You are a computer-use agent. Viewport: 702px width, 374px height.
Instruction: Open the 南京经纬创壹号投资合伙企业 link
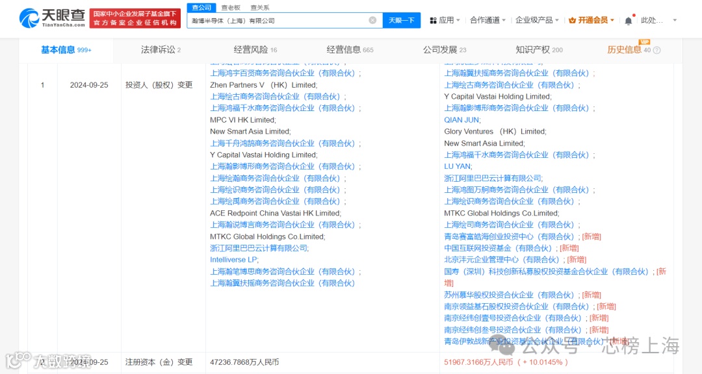tap(513, 319)
